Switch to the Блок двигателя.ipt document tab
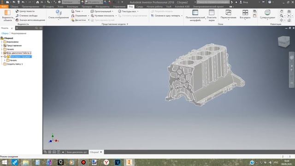 pos(77,152)
